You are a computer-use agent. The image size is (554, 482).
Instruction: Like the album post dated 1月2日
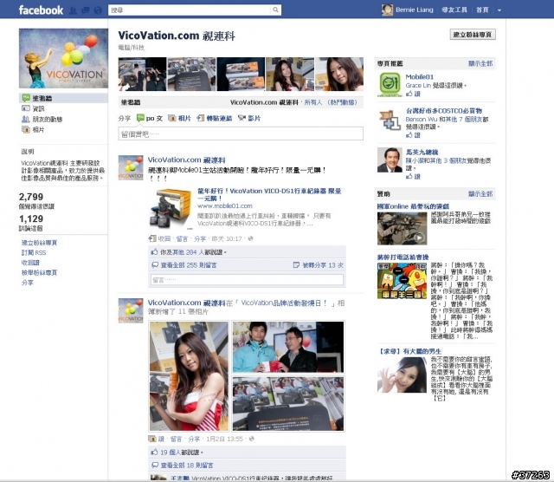click(x=161, y=440)
